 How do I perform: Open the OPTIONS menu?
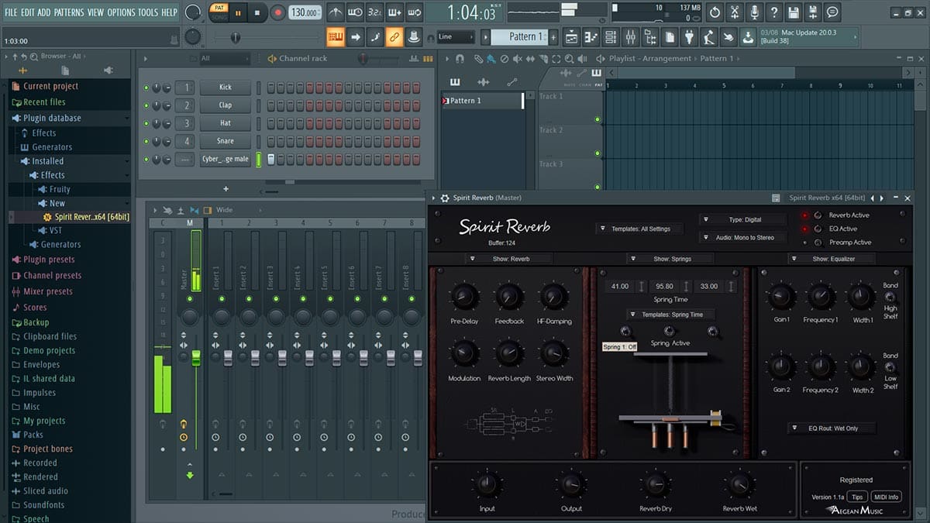point(121,12)
